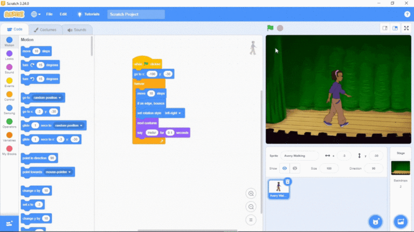Open the go to random position dropdown
This screenshot has width=414, height=232.
pos(47,98)
